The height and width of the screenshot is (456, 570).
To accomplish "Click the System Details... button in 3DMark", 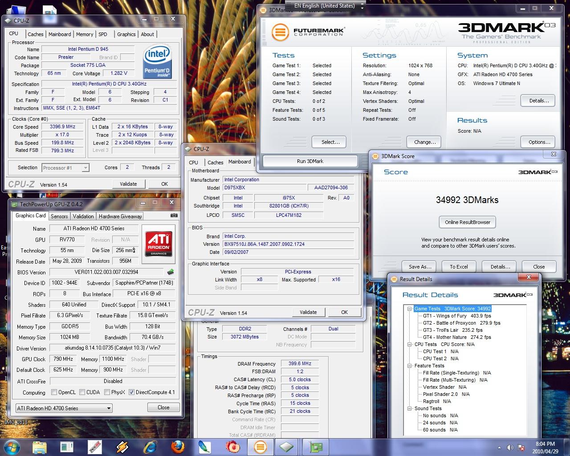I will (x=538, y=100).
